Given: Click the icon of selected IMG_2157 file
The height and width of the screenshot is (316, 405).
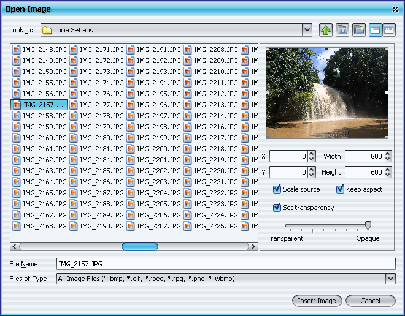Looking at the screenshot, I should (x=17, y=105).
